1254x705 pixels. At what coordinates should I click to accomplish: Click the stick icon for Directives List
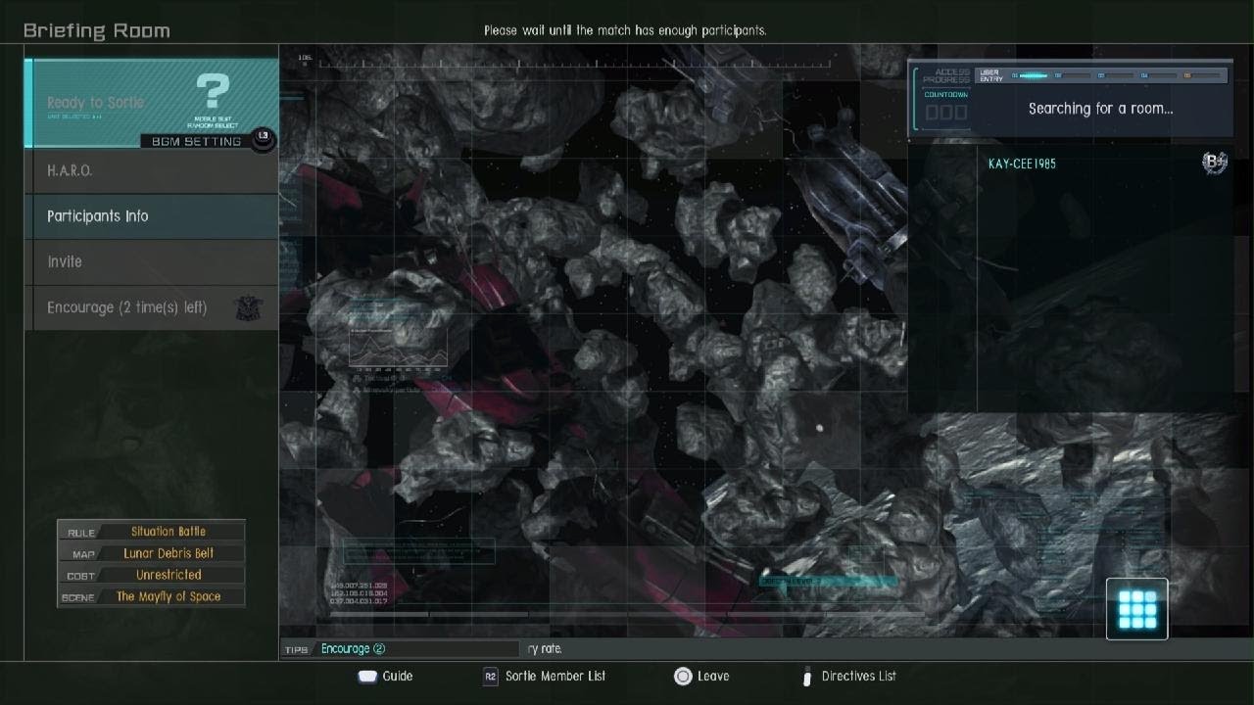pyautogui.click(x=807, y=676)
